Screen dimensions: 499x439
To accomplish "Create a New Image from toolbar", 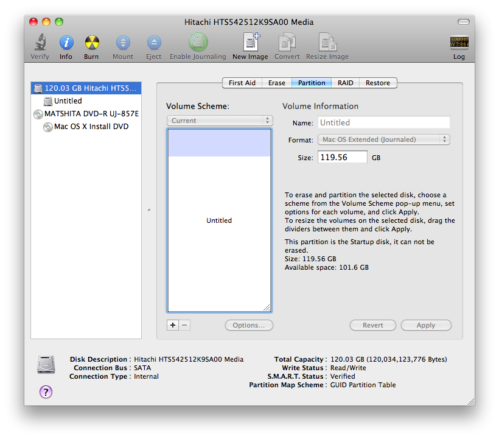I will coord(251,41).
